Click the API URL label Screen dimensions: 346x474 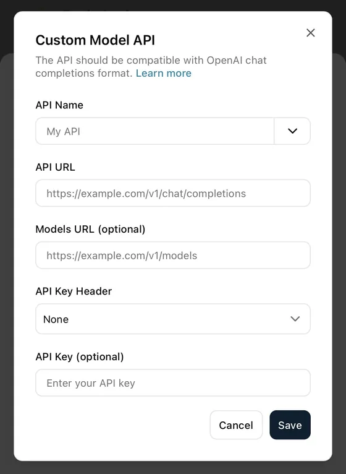[55, 167]
